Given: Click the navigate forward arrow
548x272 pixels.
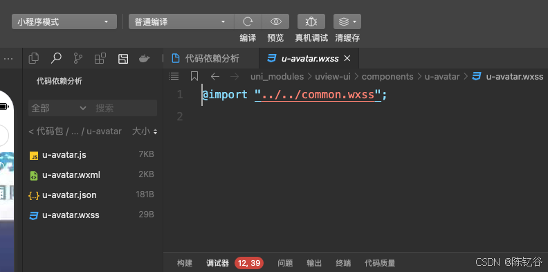Looking at the screenshot, I should coord(235,76).
